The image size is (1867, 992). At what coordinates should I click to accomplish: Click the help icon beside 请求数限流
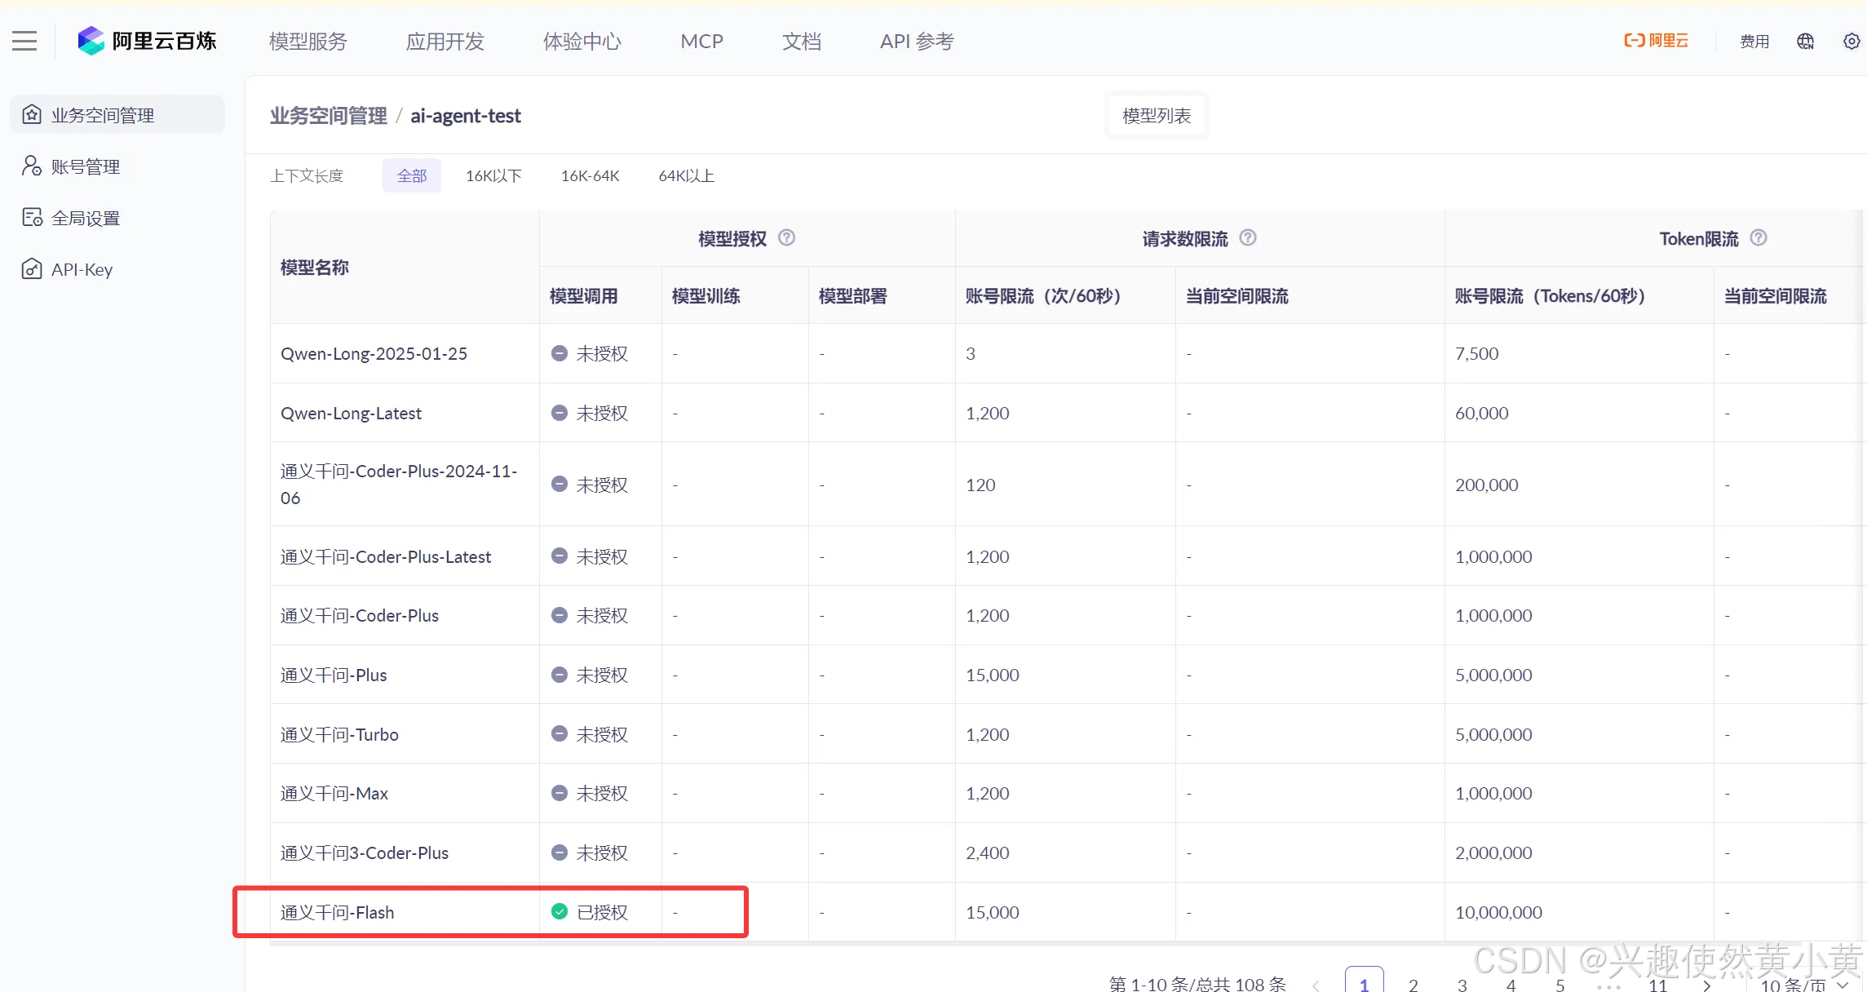click(x=1248, y=237)
